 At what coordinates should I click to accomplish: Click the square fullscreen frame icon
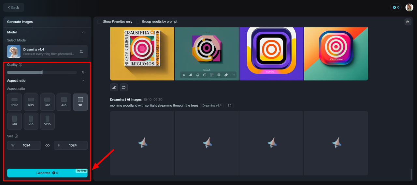pos(219,75)
